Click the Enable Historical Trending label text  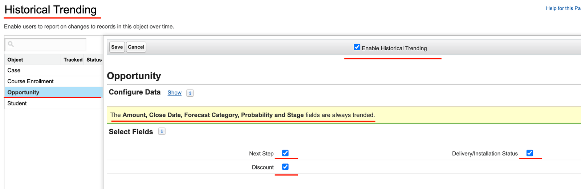[x=394, y=48]
